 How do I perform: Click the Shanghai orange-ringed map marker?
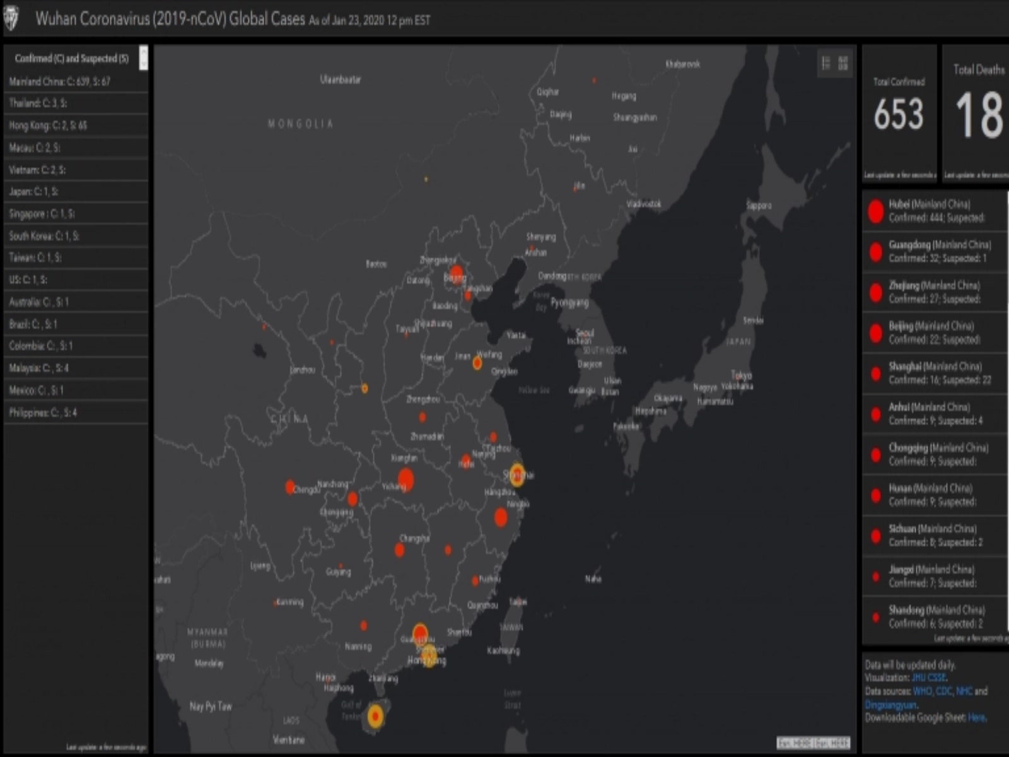[x=516, y=475]
